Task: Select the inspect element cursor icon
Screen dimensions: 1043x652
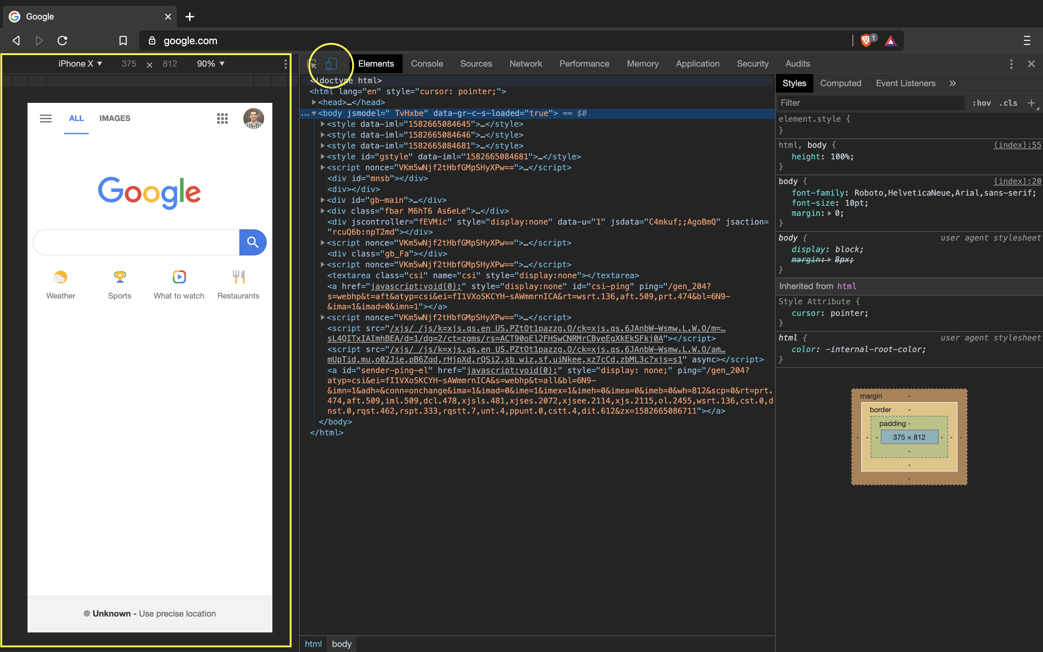Action: coord(311,64)
